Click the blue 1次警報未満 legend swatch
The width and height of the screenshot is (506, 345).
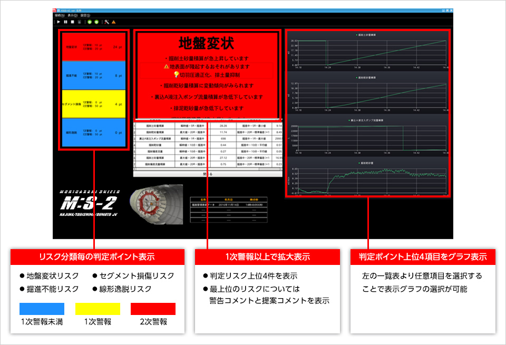pos(42,309)
